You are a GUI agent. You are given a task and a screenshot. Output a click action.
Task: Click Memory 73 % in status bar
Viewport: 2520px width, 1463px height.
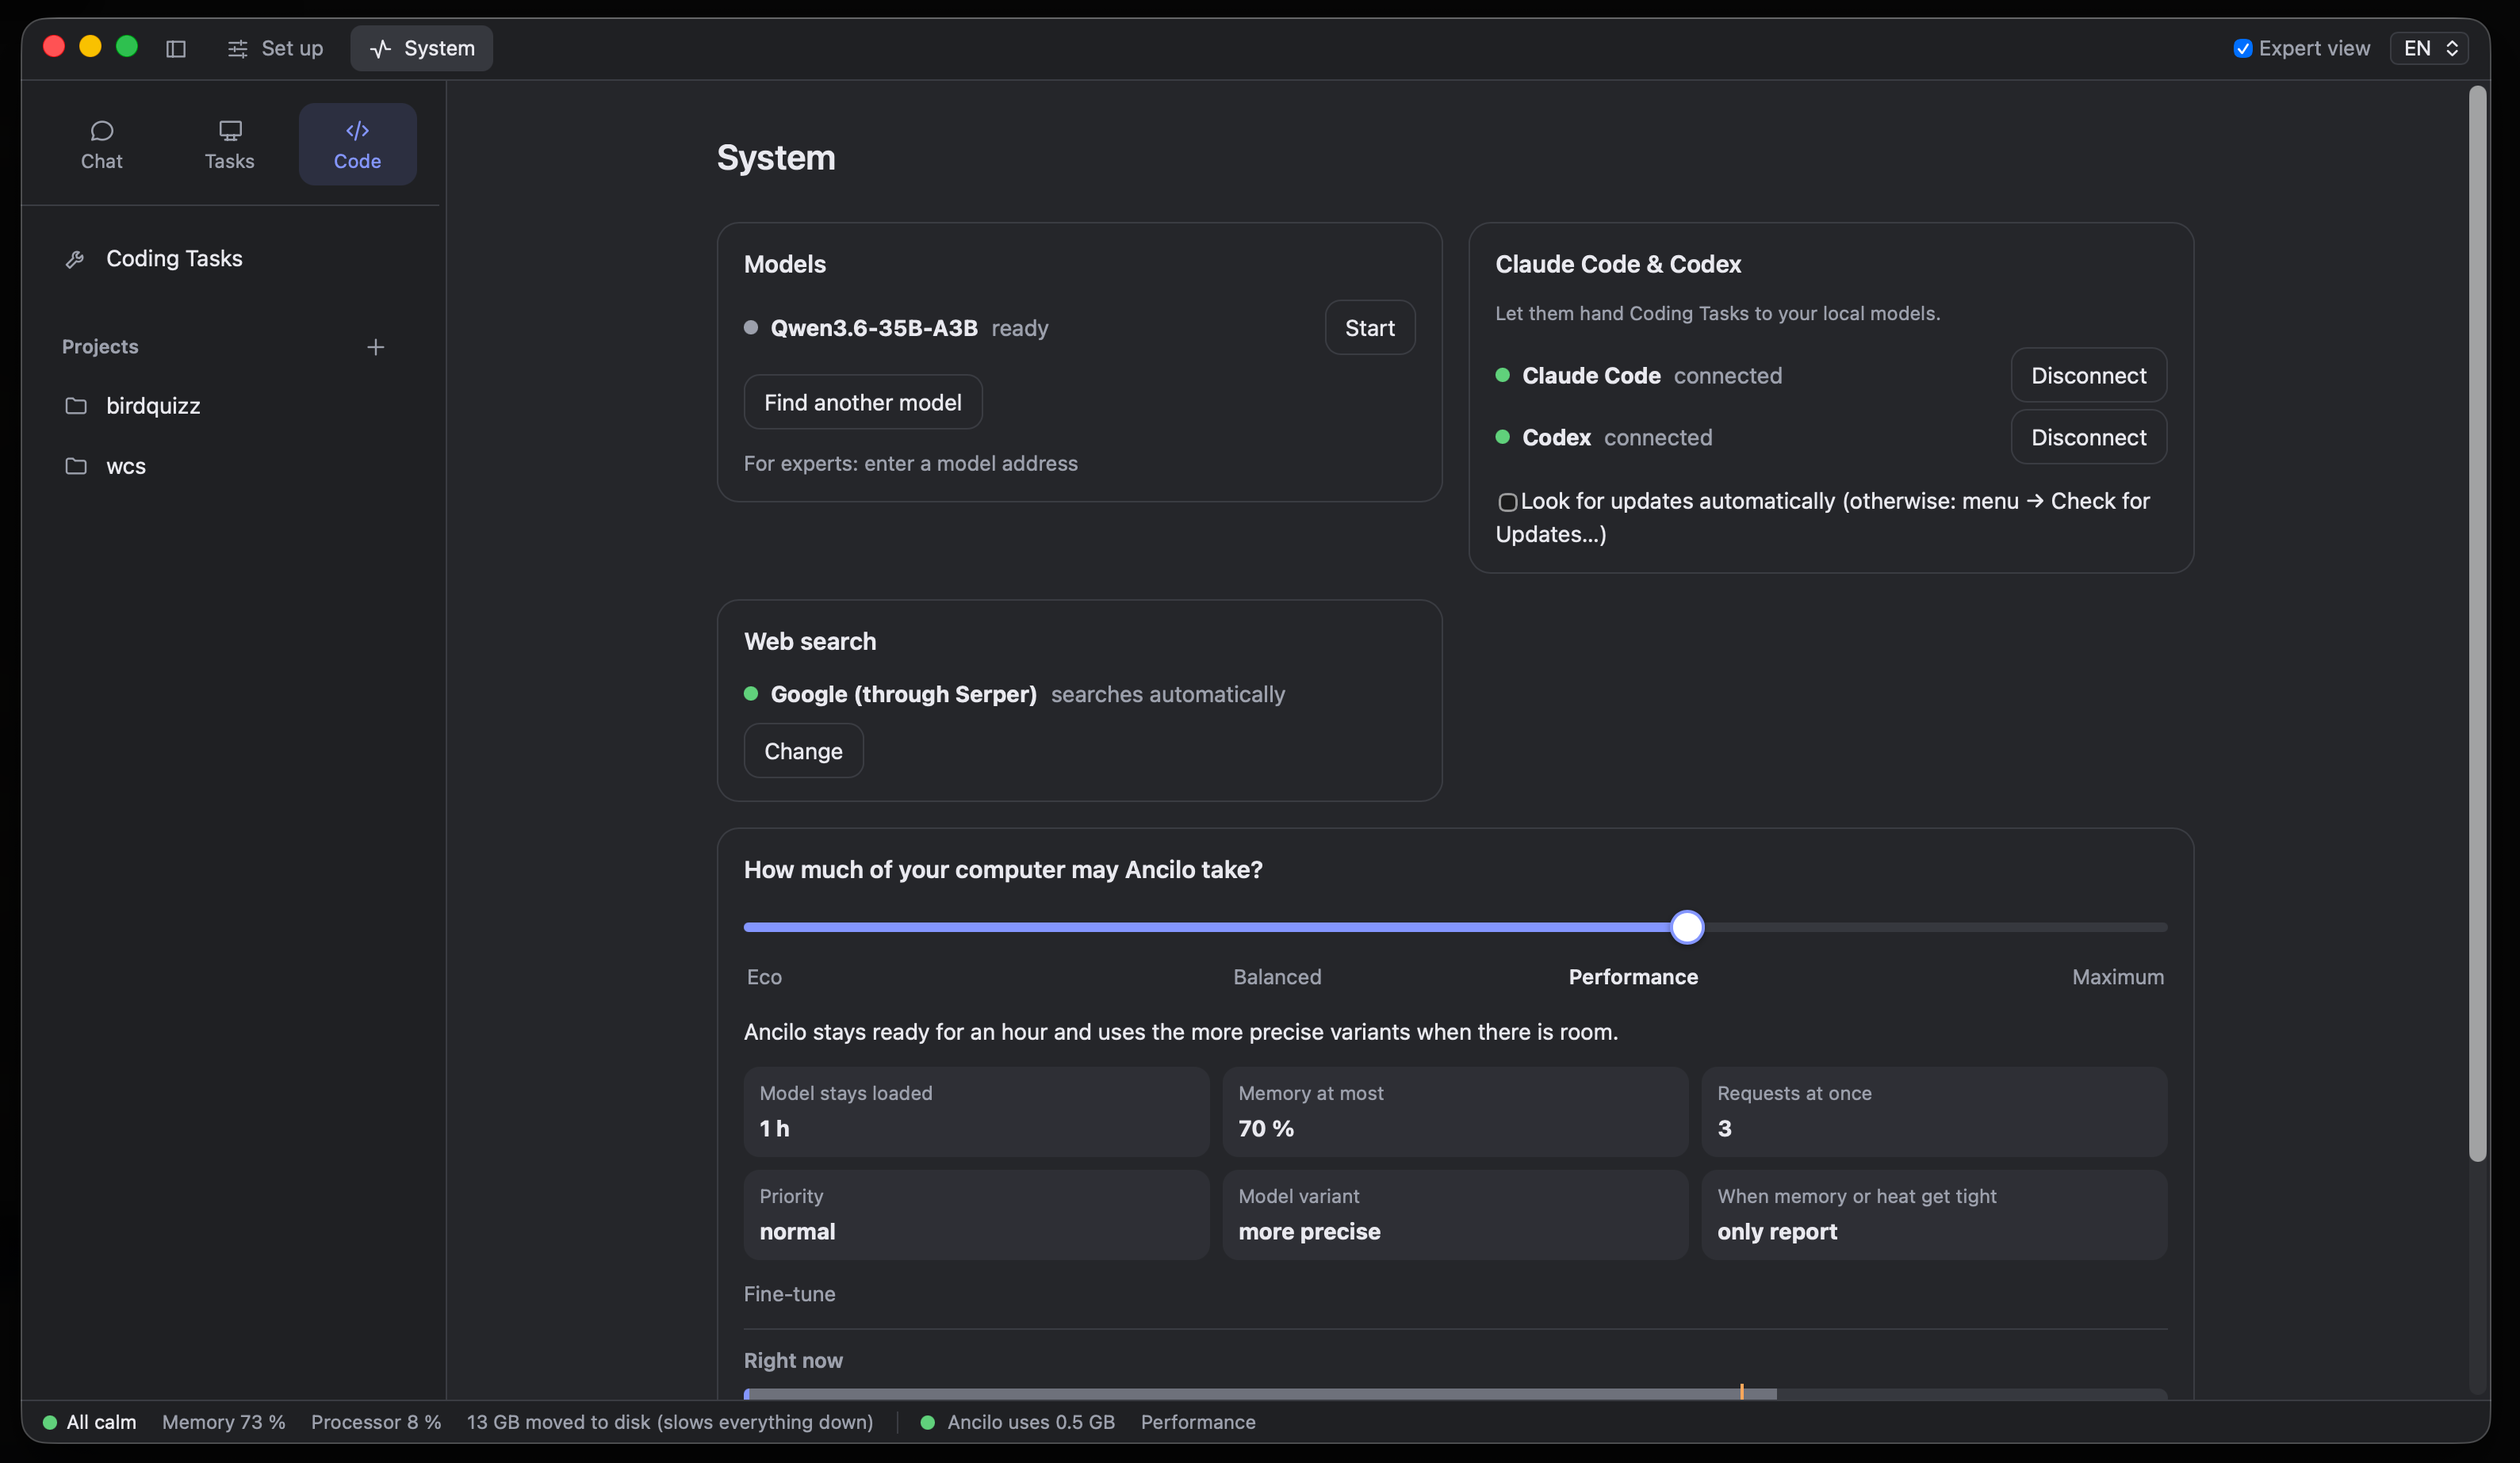[x=223, y=1422]
